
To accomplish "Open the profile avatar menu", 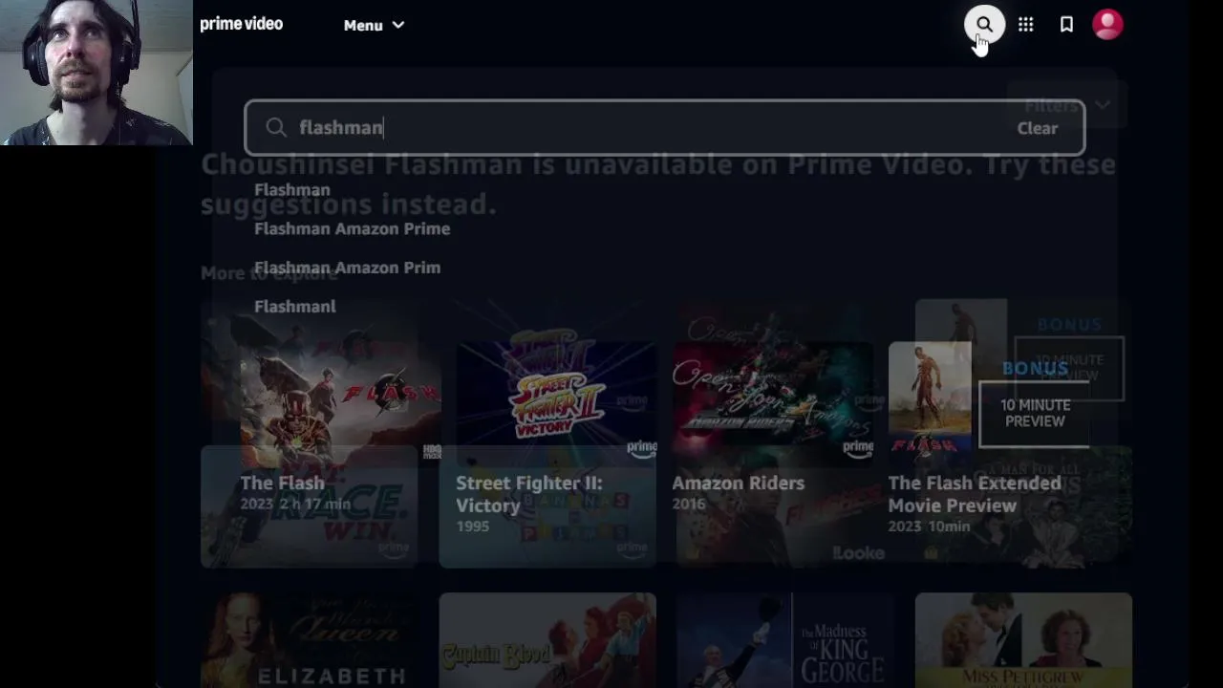I will pos(1107,25).
